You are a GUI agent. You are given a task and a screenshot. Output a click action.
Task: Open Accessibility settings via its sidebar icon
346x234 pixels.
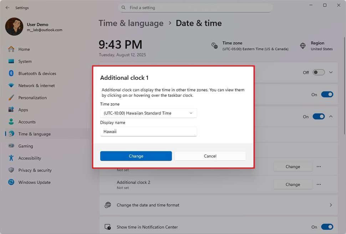pos(11,158)
